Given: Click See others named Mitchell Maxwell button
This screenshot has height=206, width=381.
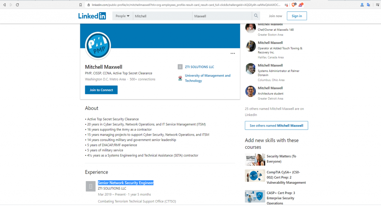Looking at the screenshot, I should pos(276,125).
